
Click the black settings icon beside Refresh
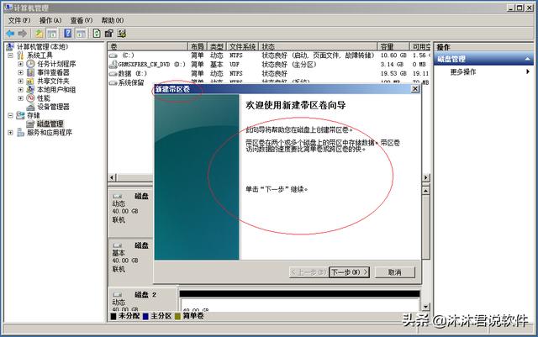(x=109, y=34)
